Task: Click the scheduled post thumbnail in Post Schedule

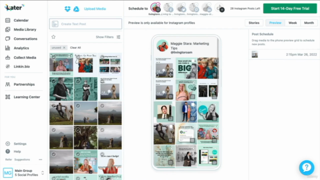Action: point(254,54)
